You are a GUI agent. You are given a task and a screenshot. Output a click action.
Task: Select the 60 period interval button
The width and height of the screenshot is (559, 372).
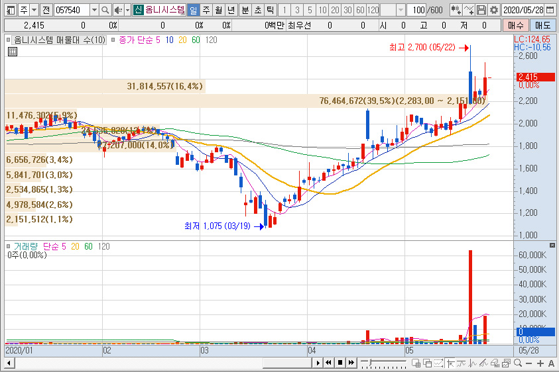tap(361, 10)
